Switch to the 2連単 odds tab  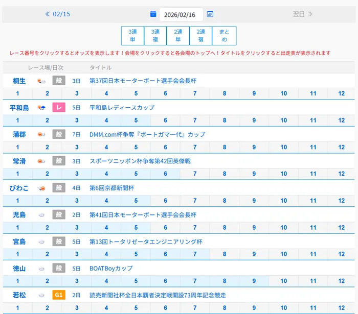coord(178,36)
